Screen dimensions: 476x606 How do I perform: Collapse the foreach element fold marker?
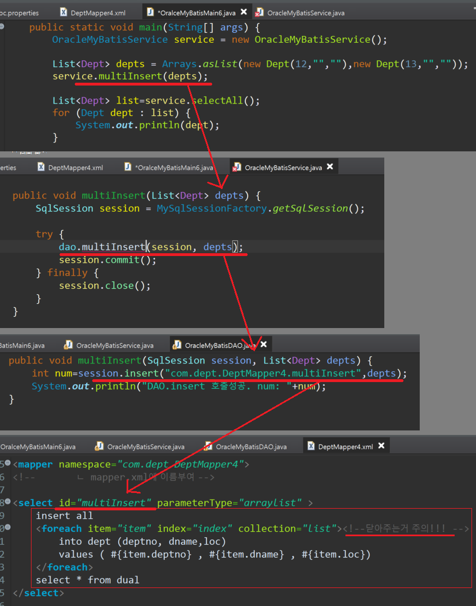8,527
